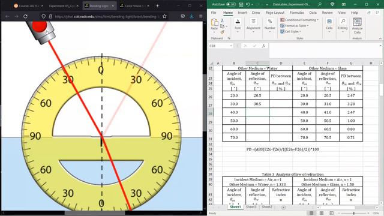This screenshot has width=384, height=216.
Task: Open the File menu in Excel
Action: pyautogui.click(x=214, y=13)
